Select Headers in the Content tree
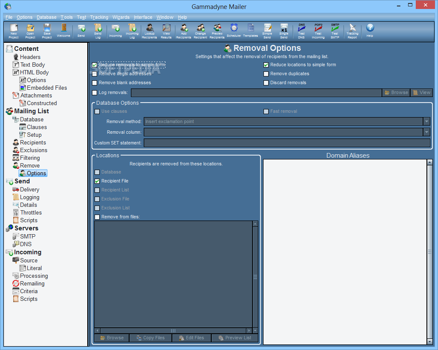Image resolution: width=438 pixels, height=350 pixels. pos(30,57)
